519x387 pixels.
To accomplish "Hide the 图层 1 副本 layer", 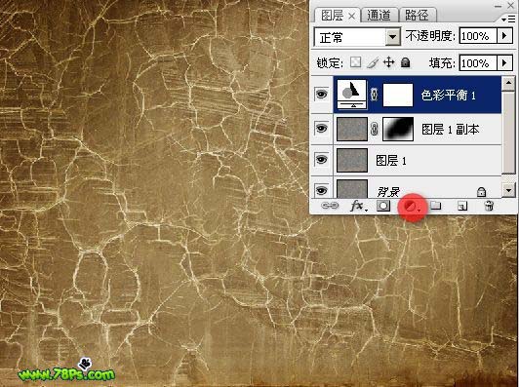I will coord(321,128).
